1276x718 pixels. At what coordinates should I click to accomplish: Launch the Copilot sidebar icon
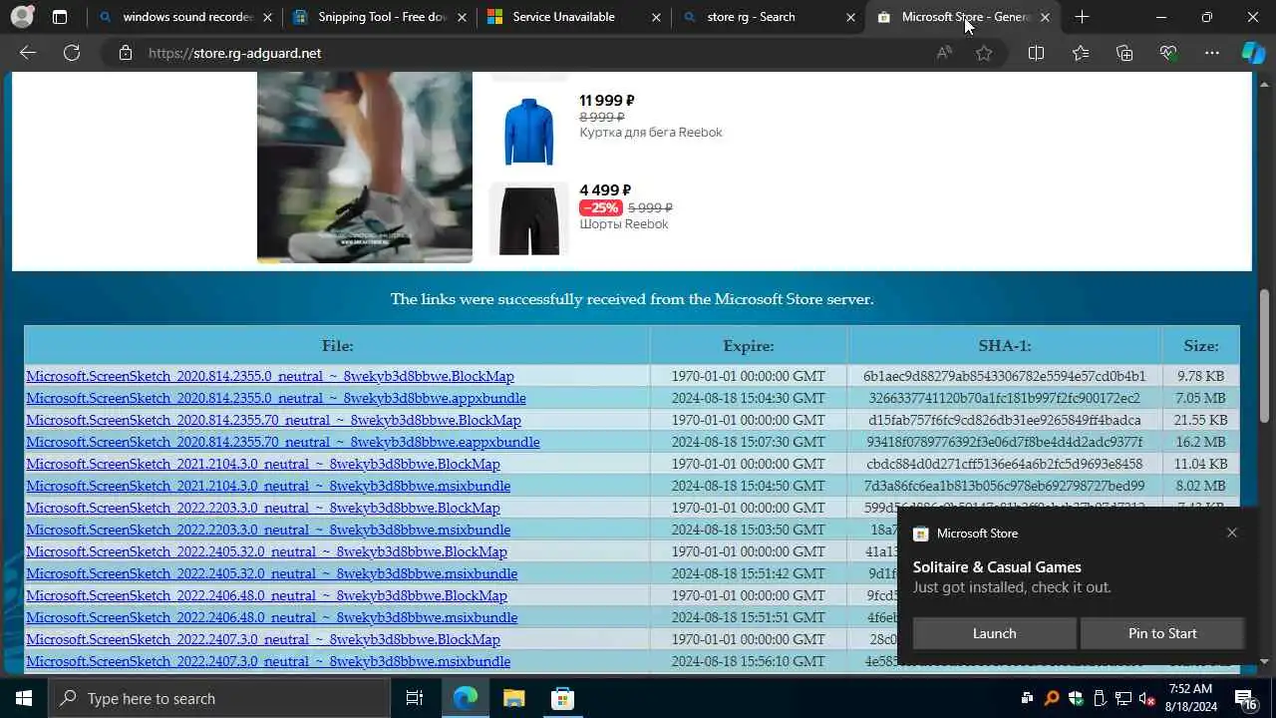[x=1253, y=53]
